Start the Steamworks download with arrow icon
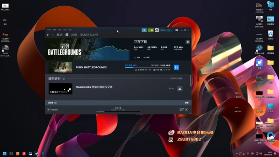 (x=180, y=89)
